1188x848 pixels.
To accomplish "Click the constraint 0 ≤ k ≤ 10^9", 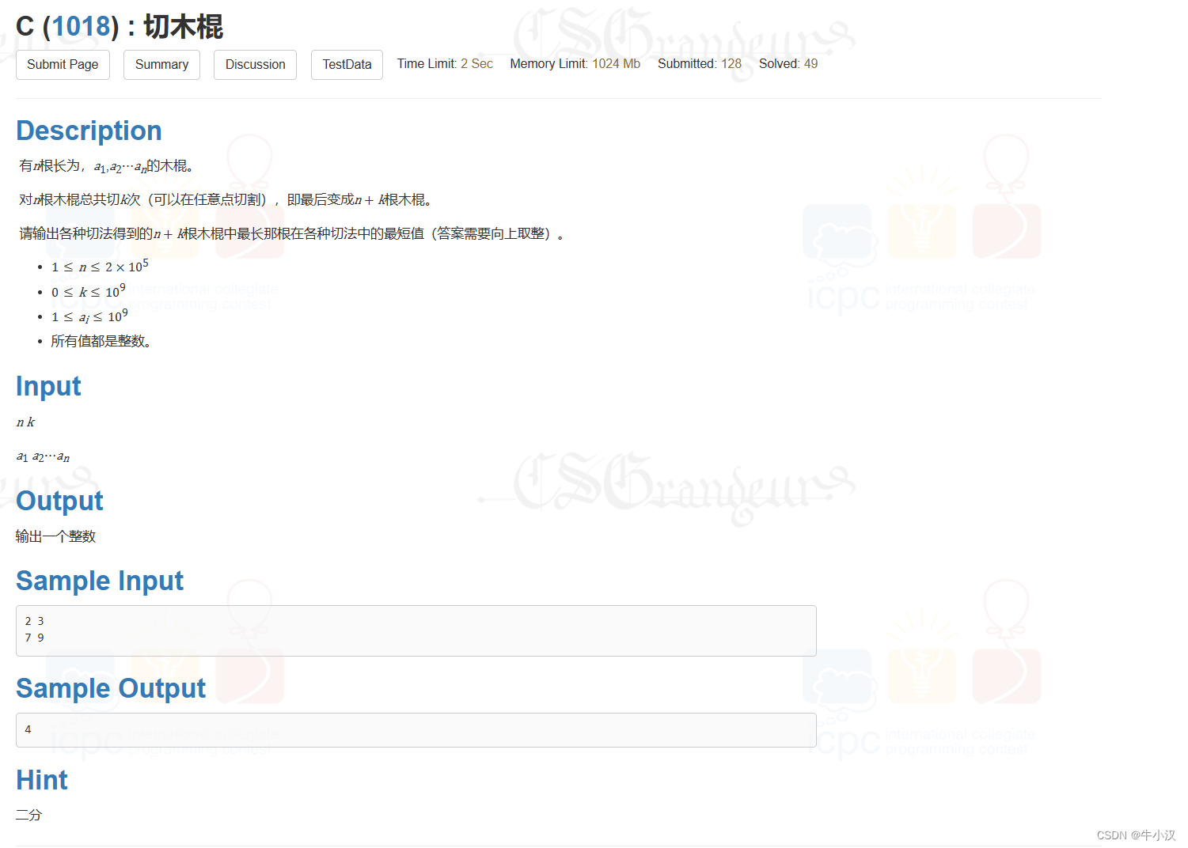I will (x=89, y=292).
